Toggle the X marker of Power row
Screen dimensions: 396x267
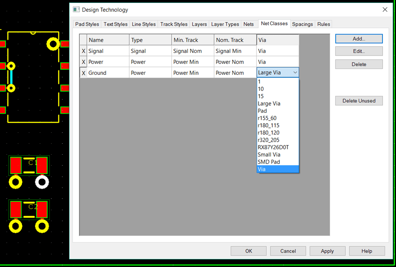point(83,62)
